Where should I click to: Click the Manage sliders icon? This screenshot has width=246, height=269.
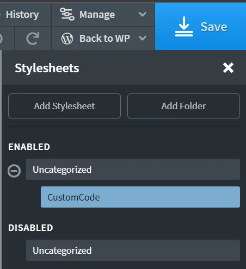(x=67, y=14)
